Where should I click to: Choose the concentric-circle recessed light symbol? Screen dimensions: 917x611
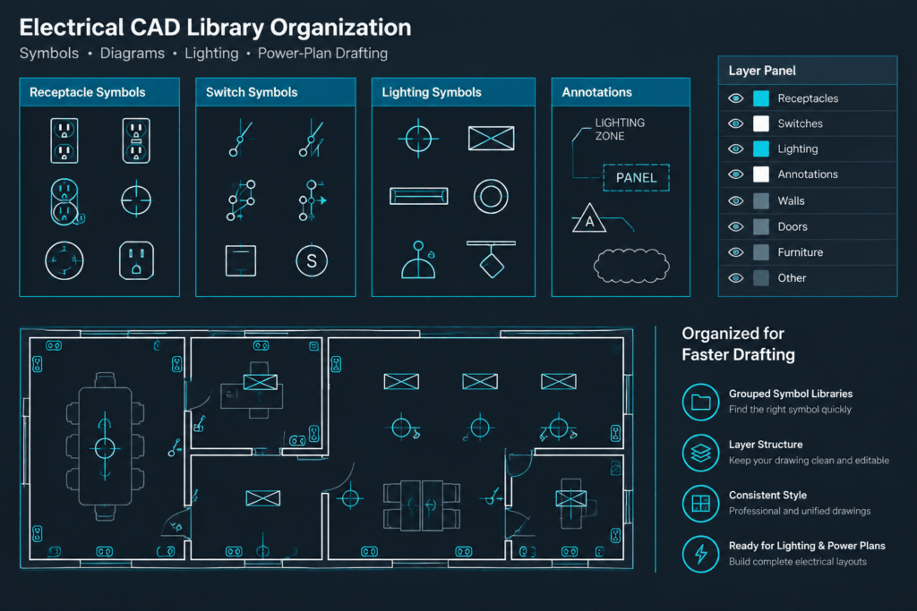coord(491,196)
